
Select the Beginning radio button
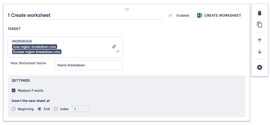coord(14,109)
